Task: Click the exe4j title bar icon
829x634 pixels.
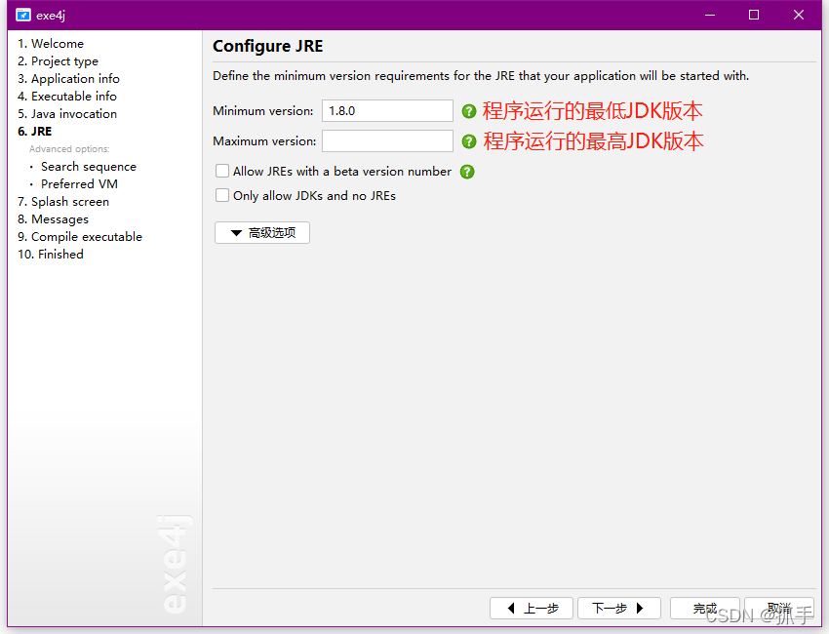Action: (23, 15)
